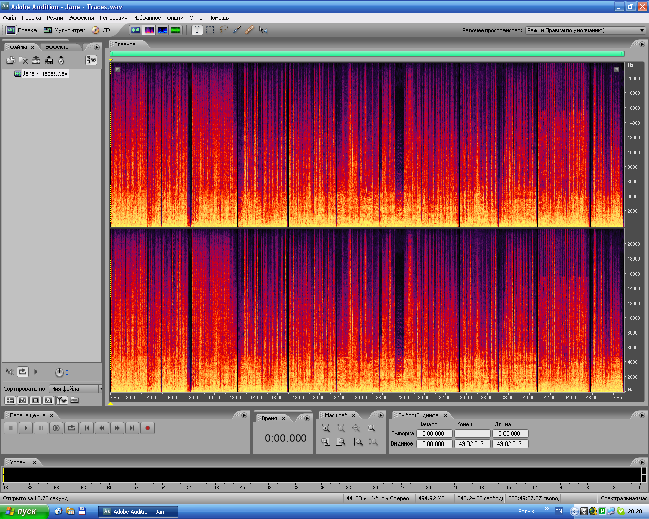
Task: Click Close File icon in Files panel
Action: click(x=23, y=60)
